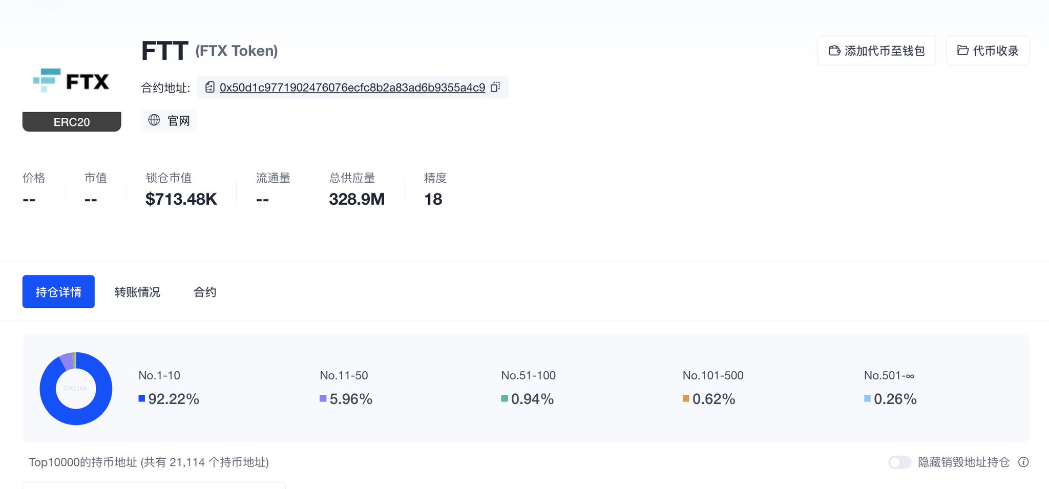Click the folder icon in 代币收录 button
Screen dimensions: 1049x489
pyautogui.click(x=962, y=50)
